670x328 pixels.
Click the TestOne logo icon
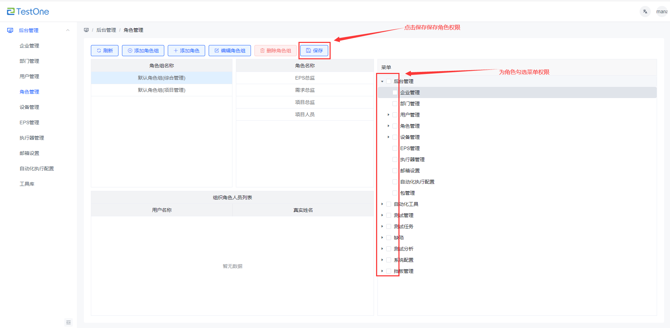11,12
